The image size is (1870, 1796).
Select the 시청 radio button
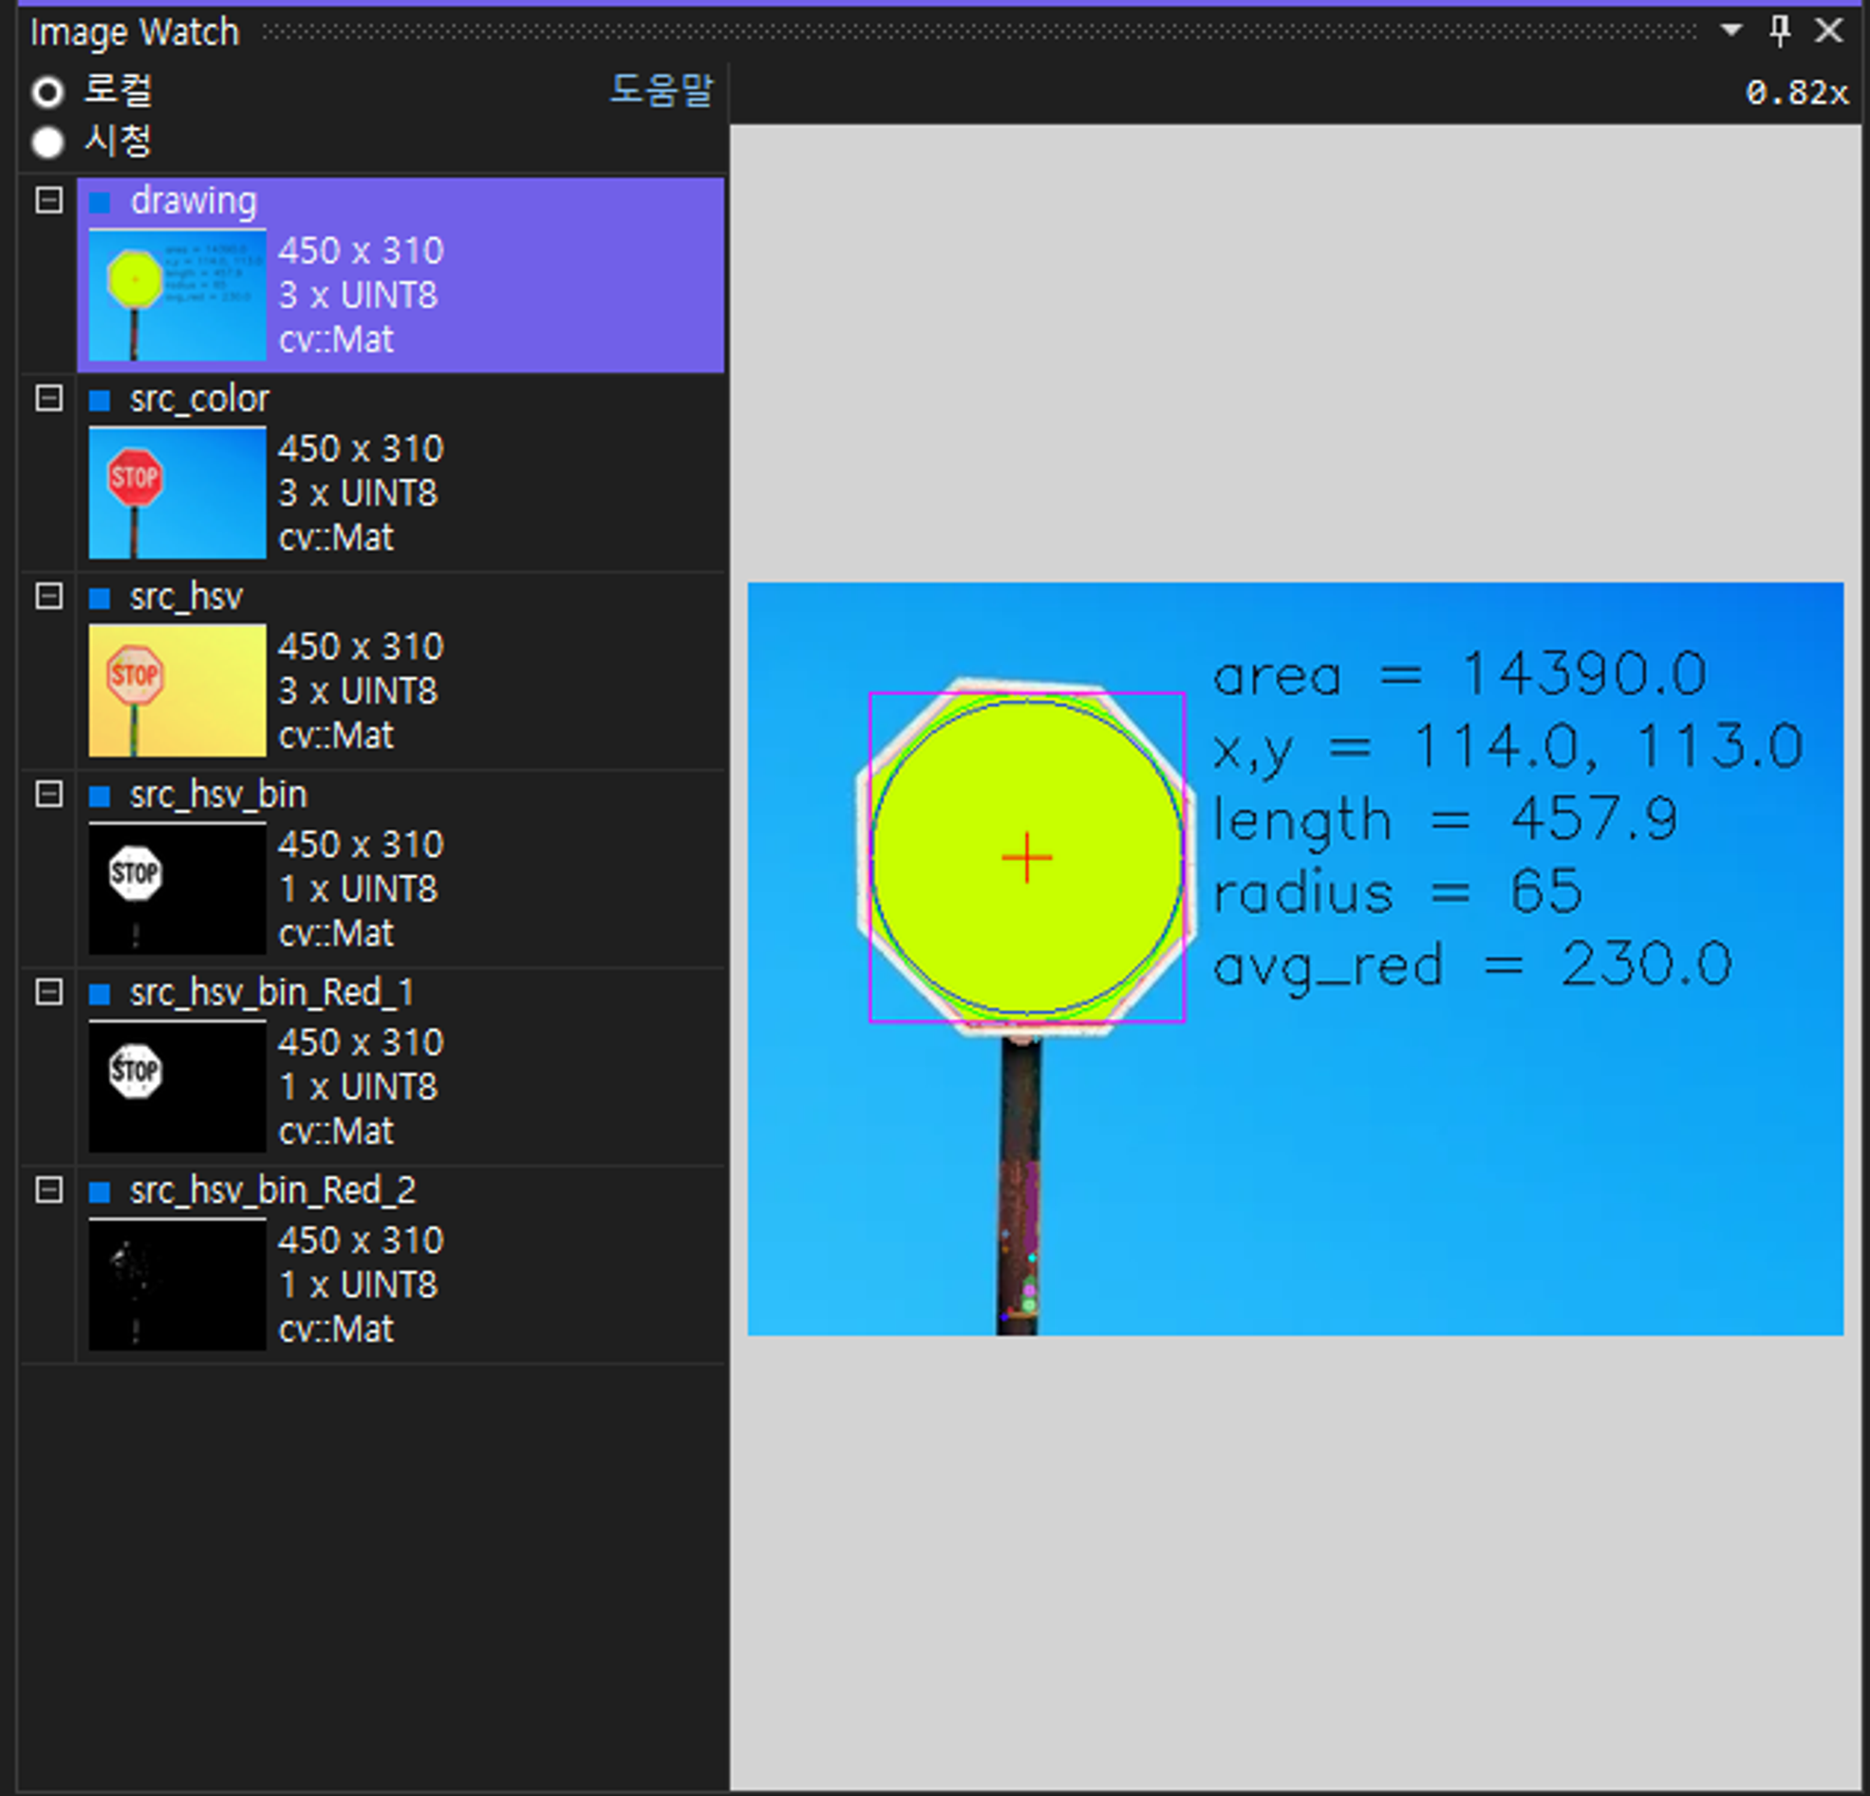tap(47, 142)
